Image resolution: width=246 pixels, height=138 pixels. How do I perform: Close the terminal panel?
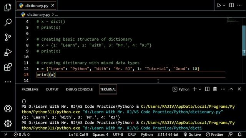(239, 89)
